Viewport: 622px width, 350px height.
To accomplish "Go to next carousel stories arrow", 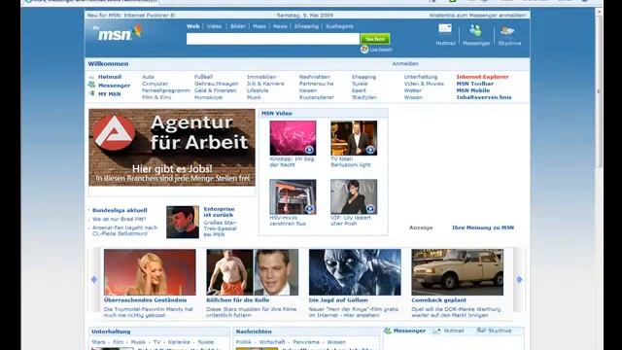I will coord(519,279).
